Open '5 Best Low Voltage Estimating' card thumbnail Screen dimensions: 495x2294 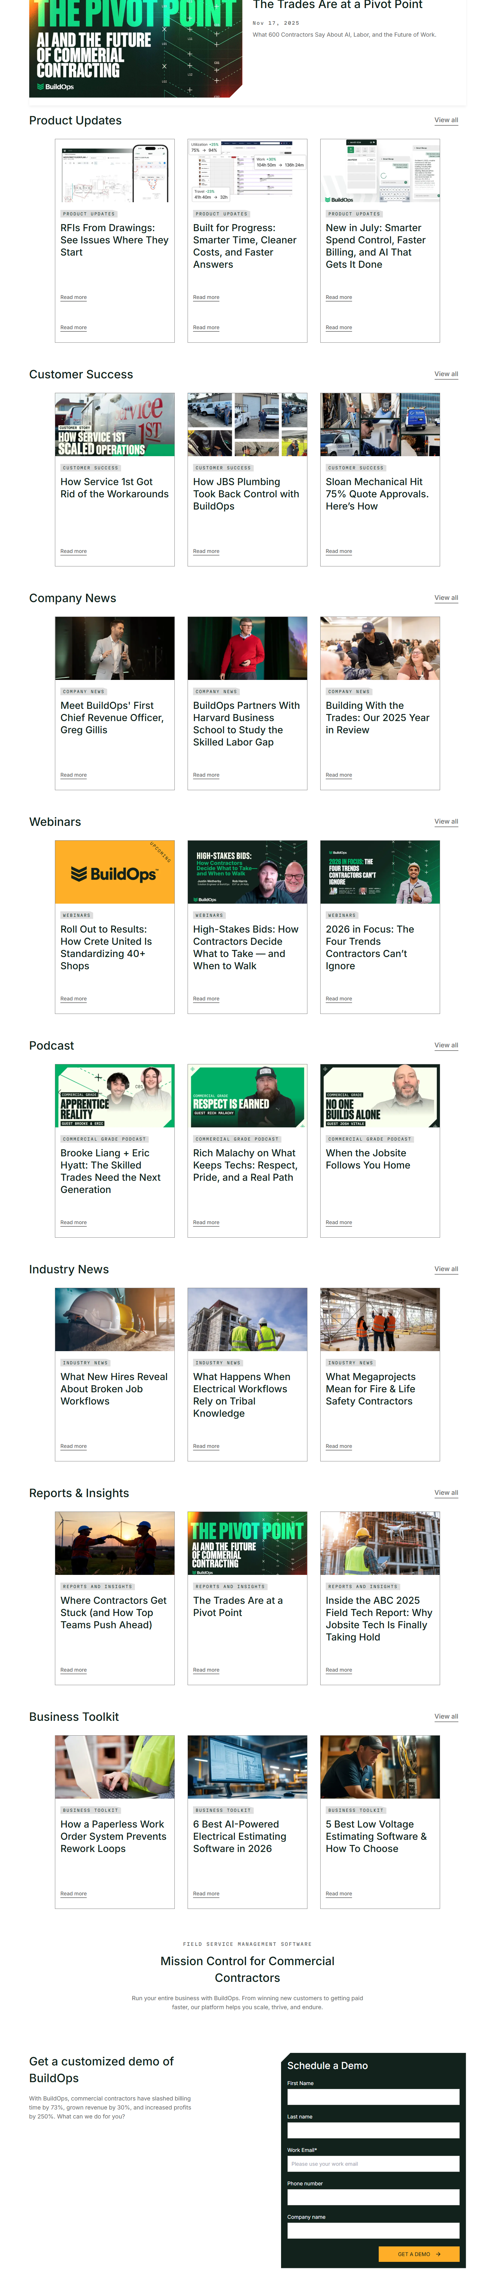tap(380, 1767)
